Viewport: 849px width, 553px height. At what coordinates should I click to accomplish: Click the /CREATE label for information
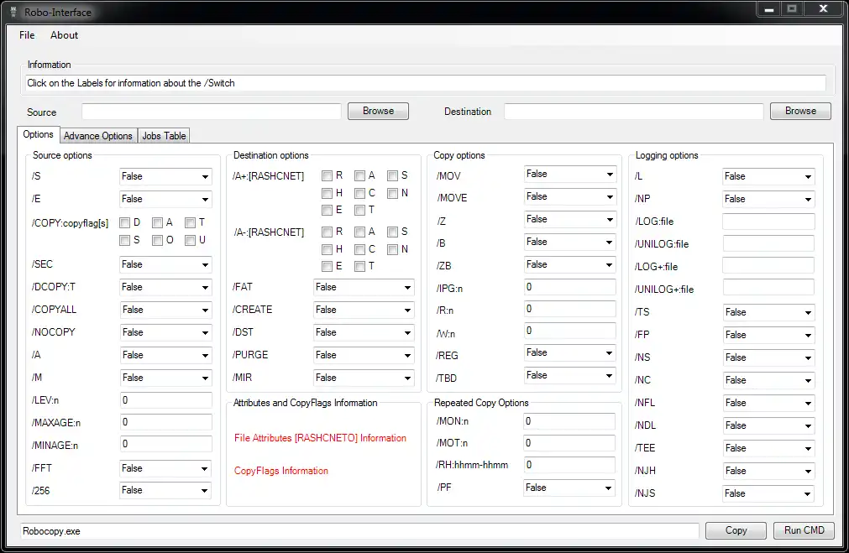pyautogui.click(x=252, y=310)
